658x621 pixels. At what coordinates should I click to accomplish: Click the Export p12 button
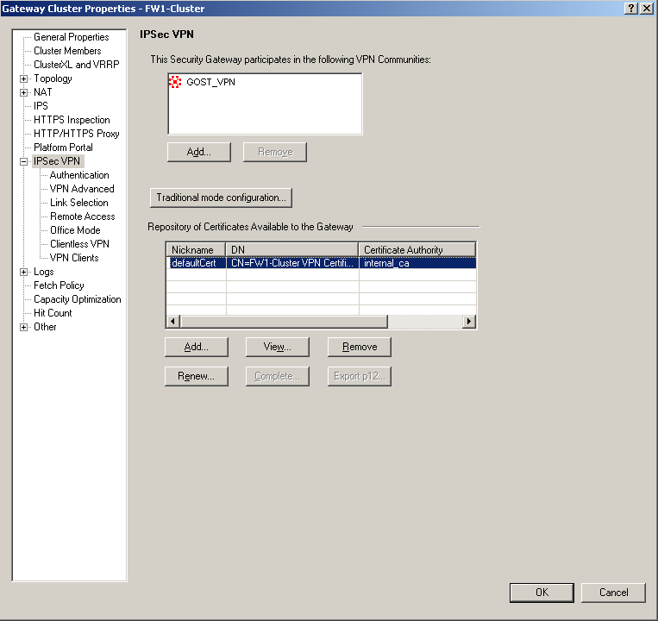click(x=360, y=376)
